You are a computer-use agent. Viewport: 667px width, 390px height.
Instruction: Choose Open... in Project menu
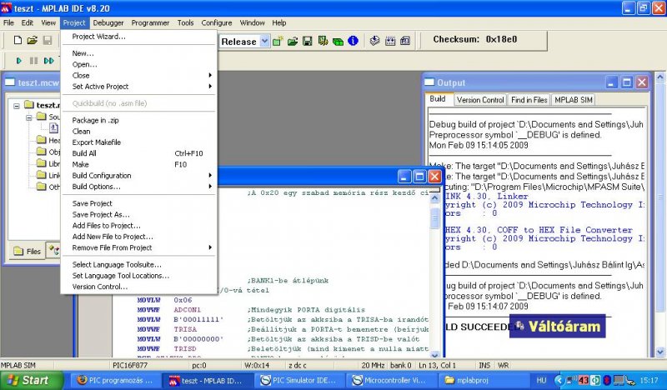click(138, 64)
